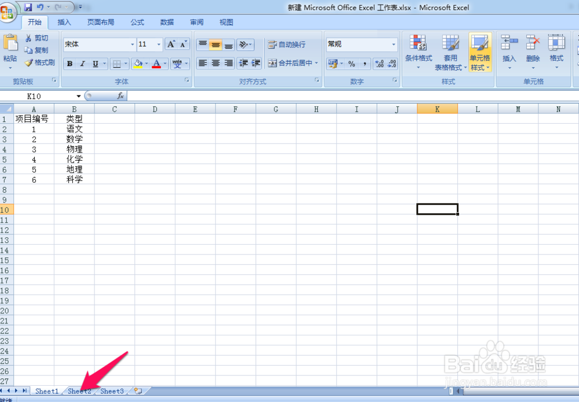Open 套用表格格式 table styles
This screenshot has width=579, height=402.
[450, 52]
